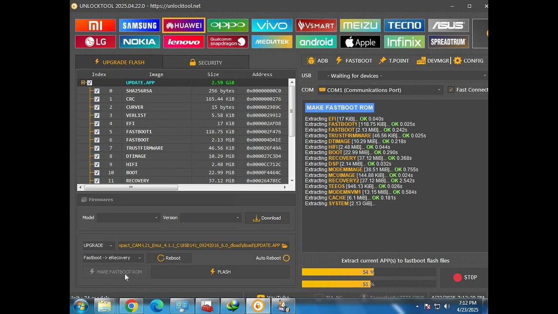The width and height of the screenshot is (558, 314).
Task: Select the ASUS brand icon
Action: point(449,25)
